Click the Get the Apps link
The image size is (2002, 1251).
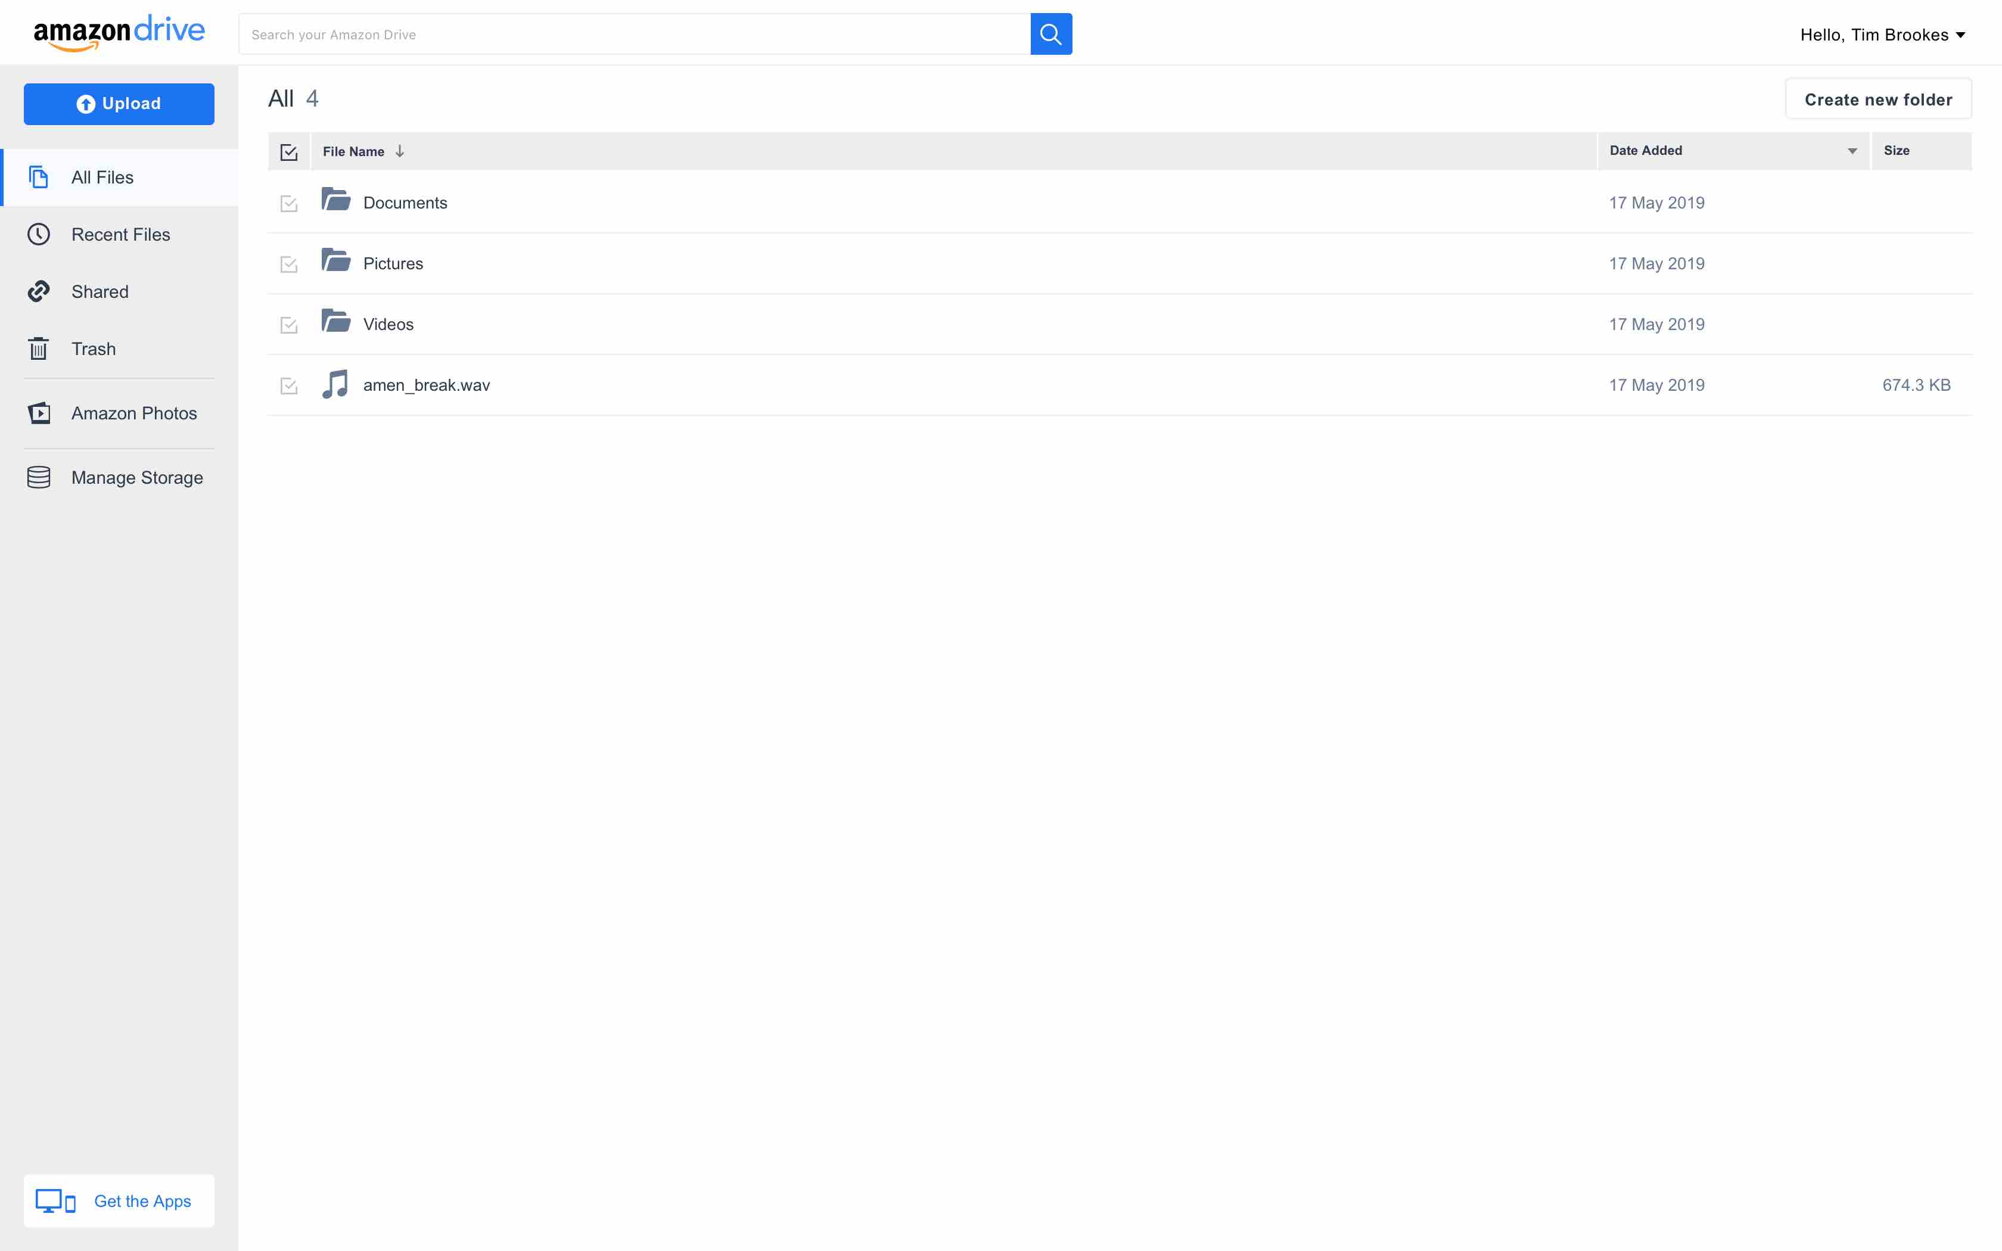tap(141, 1200)
